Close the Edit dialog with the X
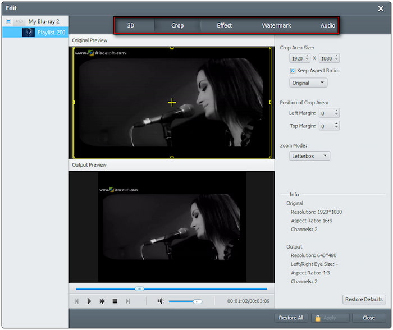This screenshot has width=393, height=330. [381, 8]
